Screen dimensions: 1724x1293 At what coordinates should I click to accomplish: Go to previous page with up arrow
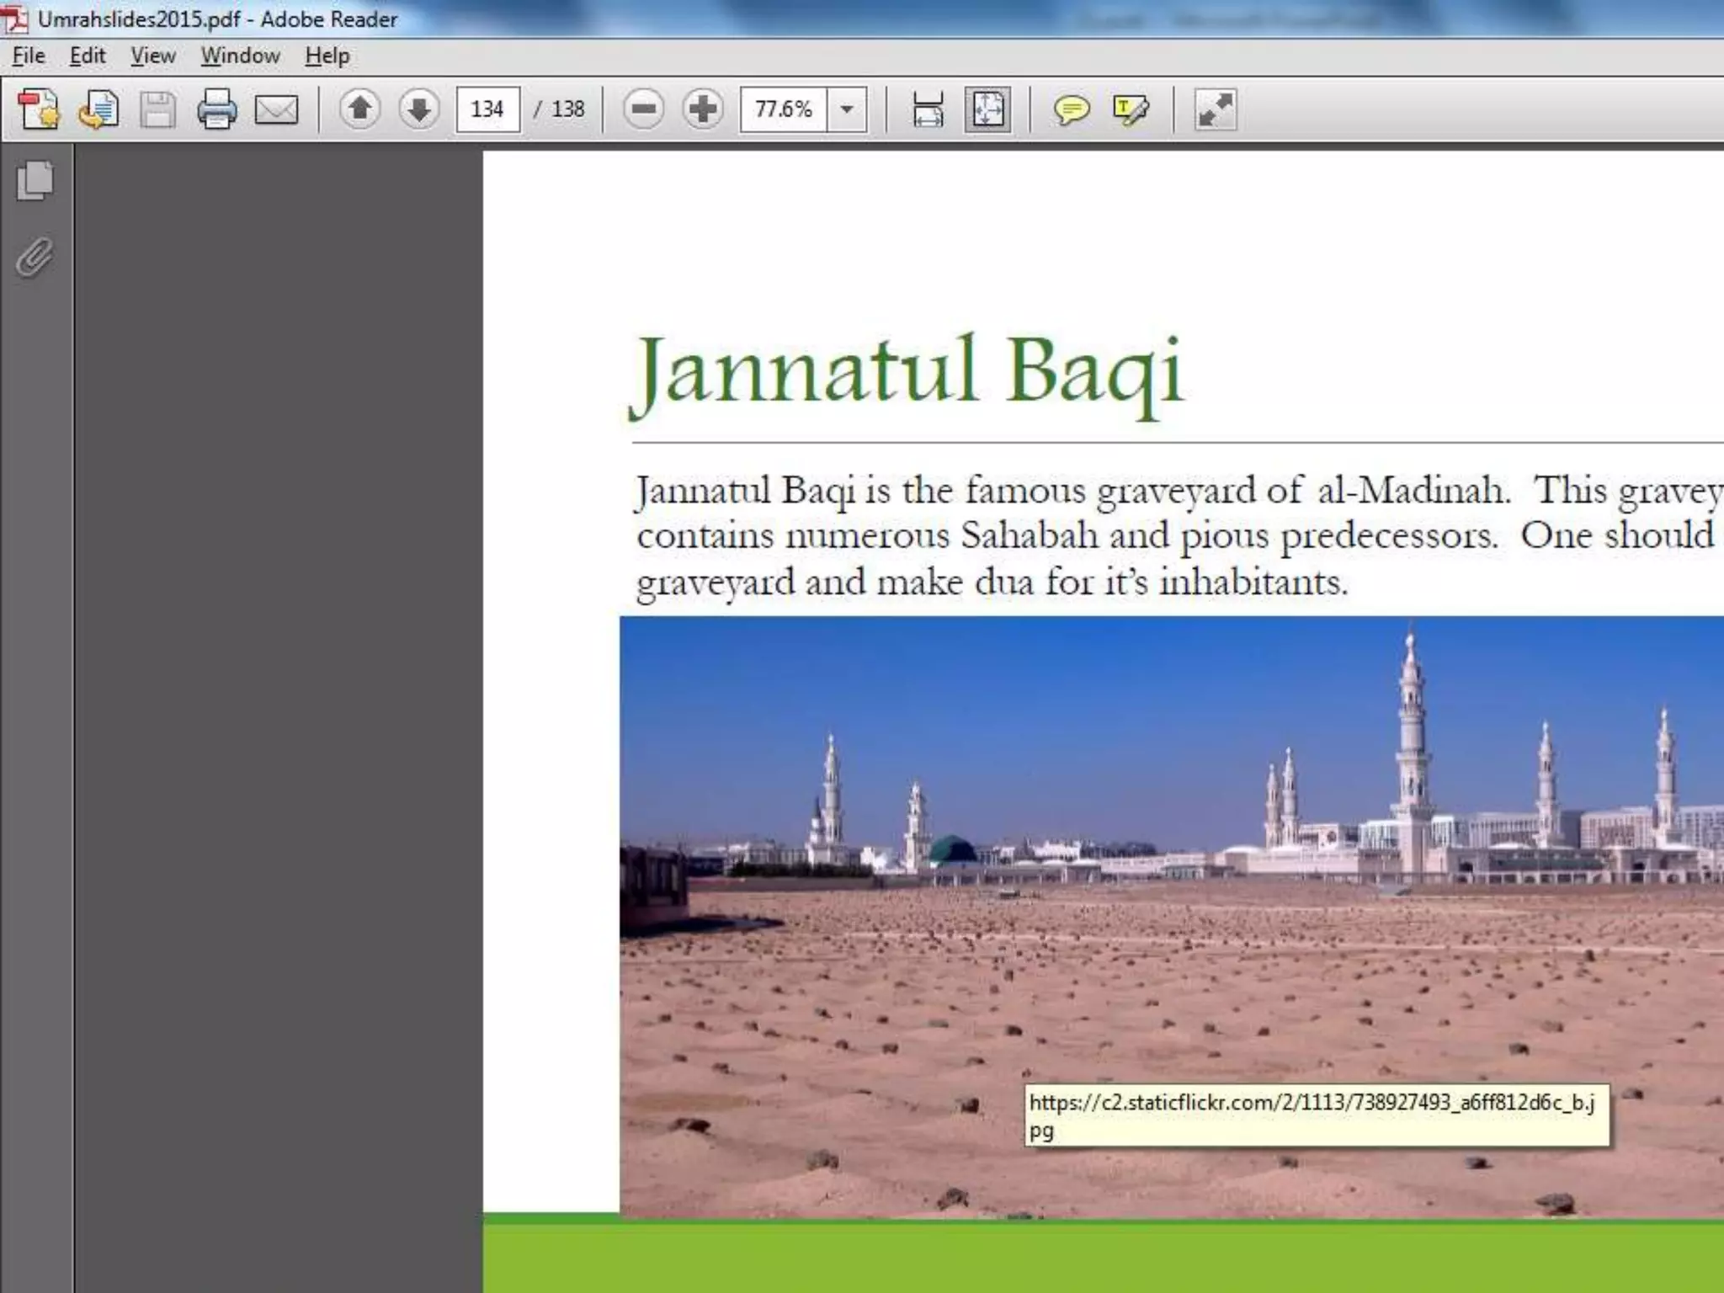[x=360, y=109]
